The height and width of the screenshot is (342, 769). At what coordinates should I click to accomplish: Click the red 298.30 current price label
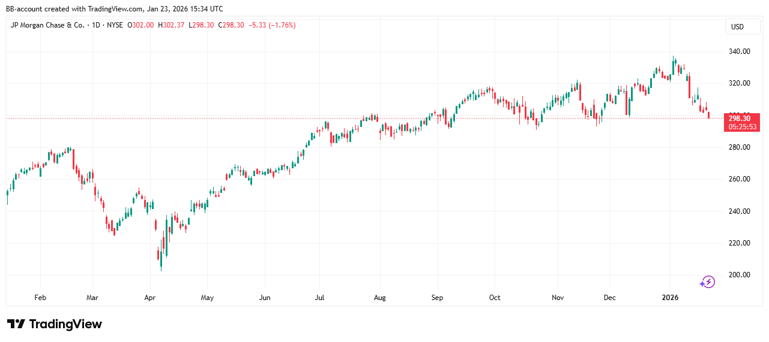tap(743, 118)
